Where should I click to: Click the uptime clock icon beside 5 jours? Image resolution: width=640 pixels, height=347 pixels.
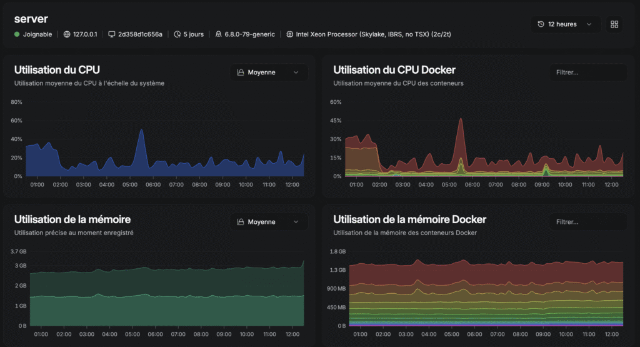click(177, 34)
